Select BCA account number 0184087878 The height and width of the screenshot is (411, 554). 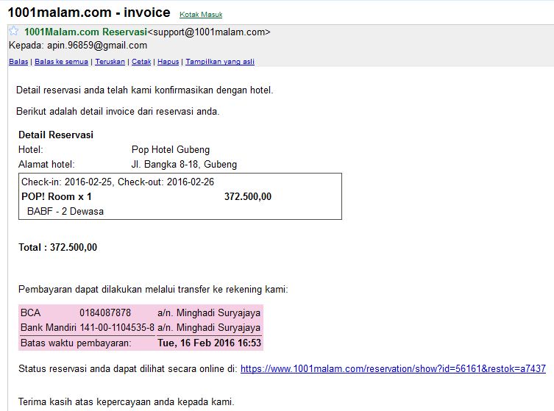105,312
